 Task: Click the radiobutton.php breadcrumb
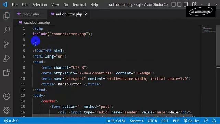37,23
